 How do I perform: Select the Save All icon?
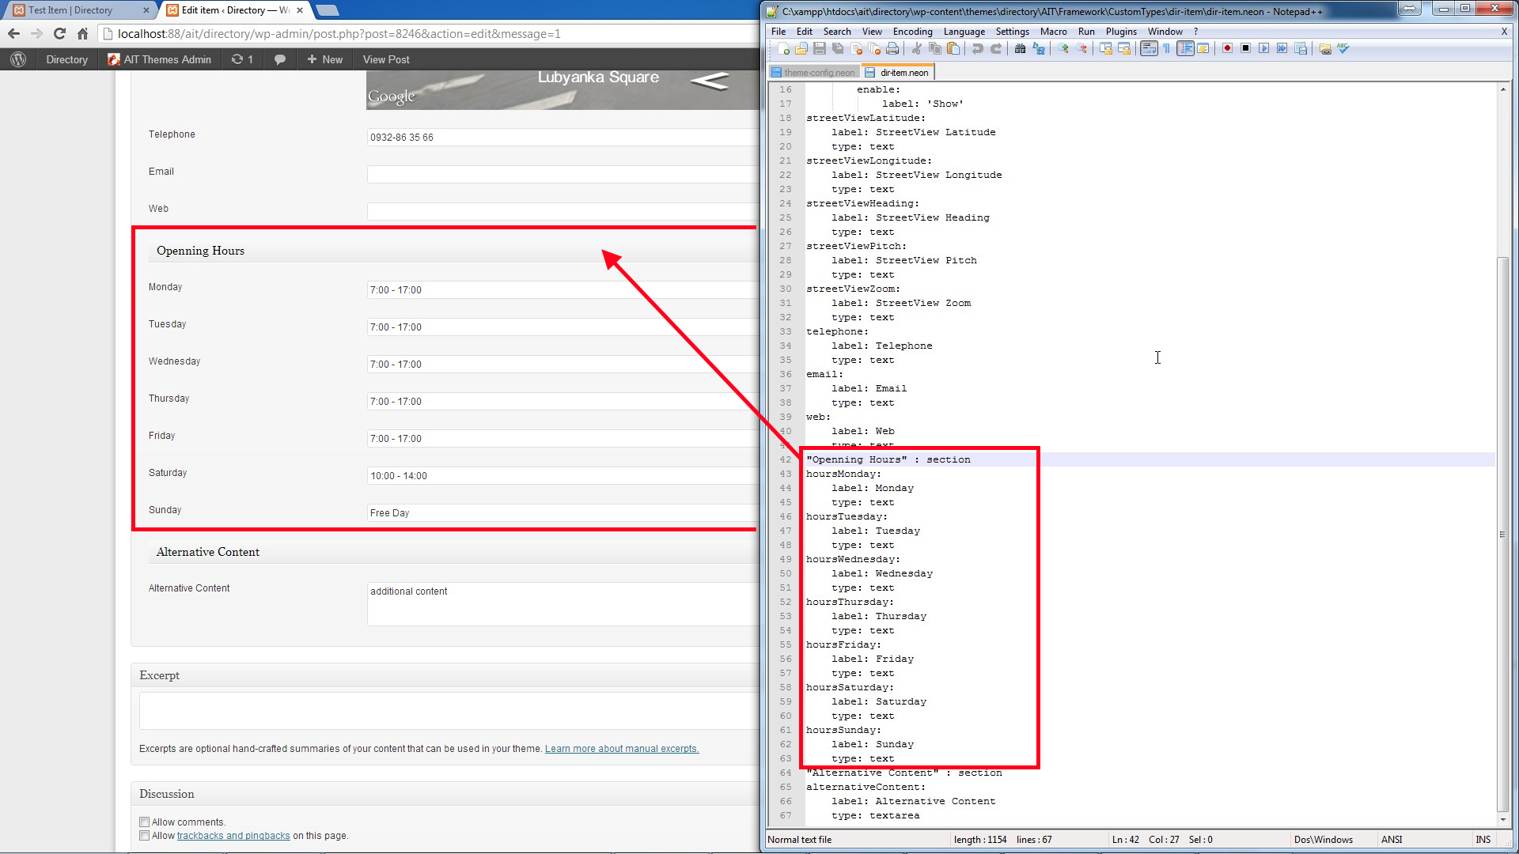837,48
